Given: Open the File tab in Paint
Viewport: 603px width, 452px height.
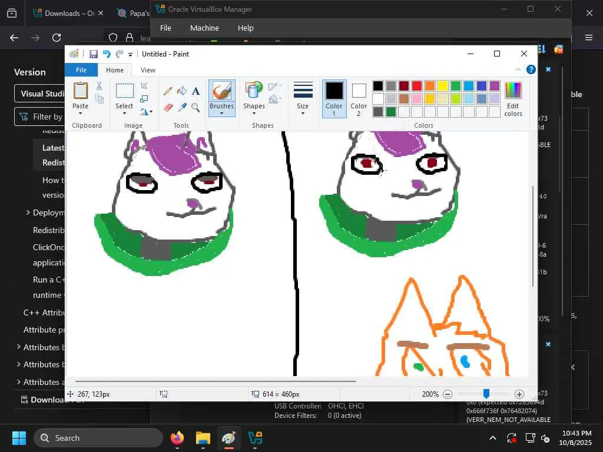Looking at the screenshot, I should [81, 70].
